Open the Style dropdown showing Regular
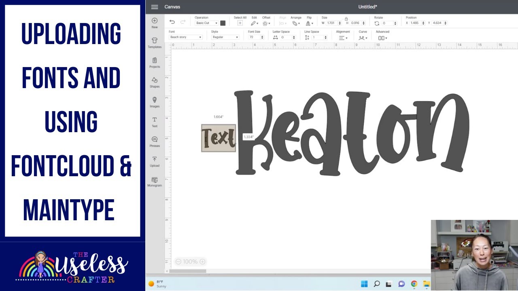Screen dimensions: 518x291 pos(225,37)
